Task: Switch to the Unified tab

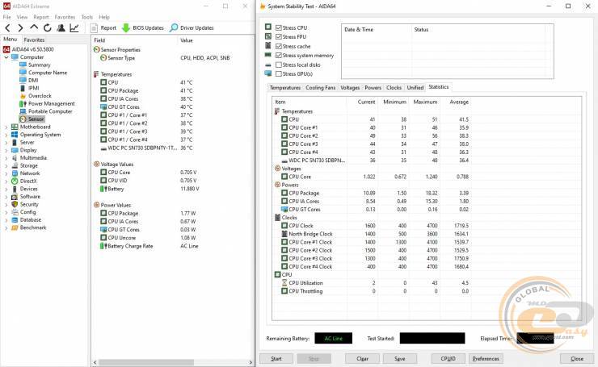Action: [415, 88]
